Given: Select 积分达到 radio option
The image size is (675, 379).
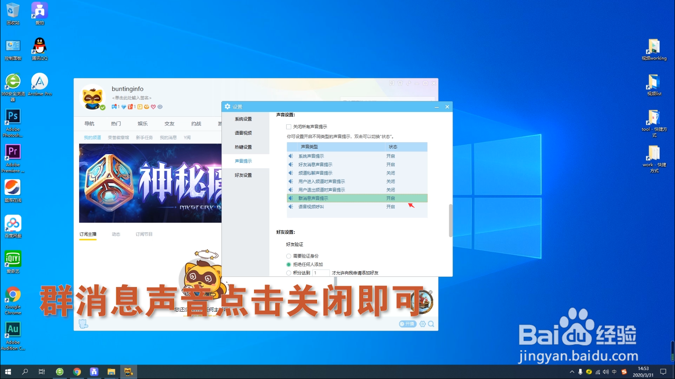Looking at the screenshot, I should (x=289, y=273).
